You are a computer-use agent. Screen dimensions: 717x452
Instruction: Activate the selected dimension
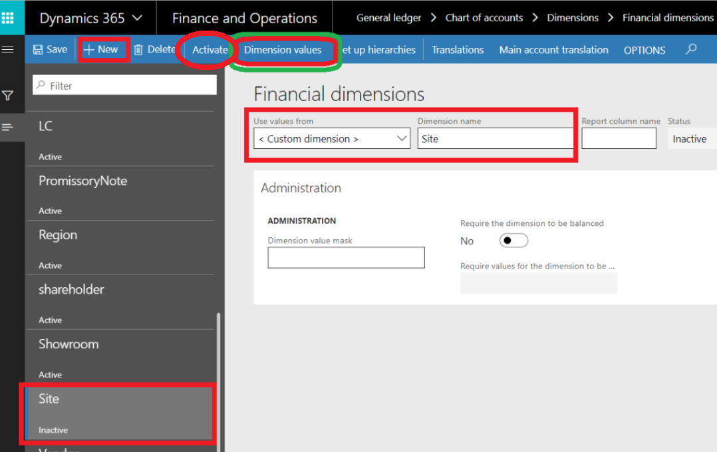click(x=210, y=50)
